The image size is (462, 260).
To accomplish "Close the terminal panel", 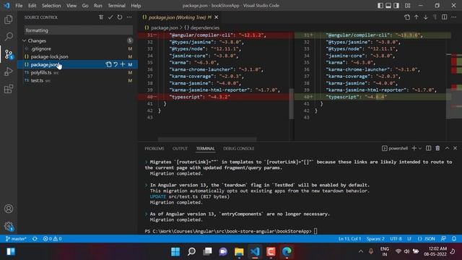I will pyautogui.click(x=455, y=148).
